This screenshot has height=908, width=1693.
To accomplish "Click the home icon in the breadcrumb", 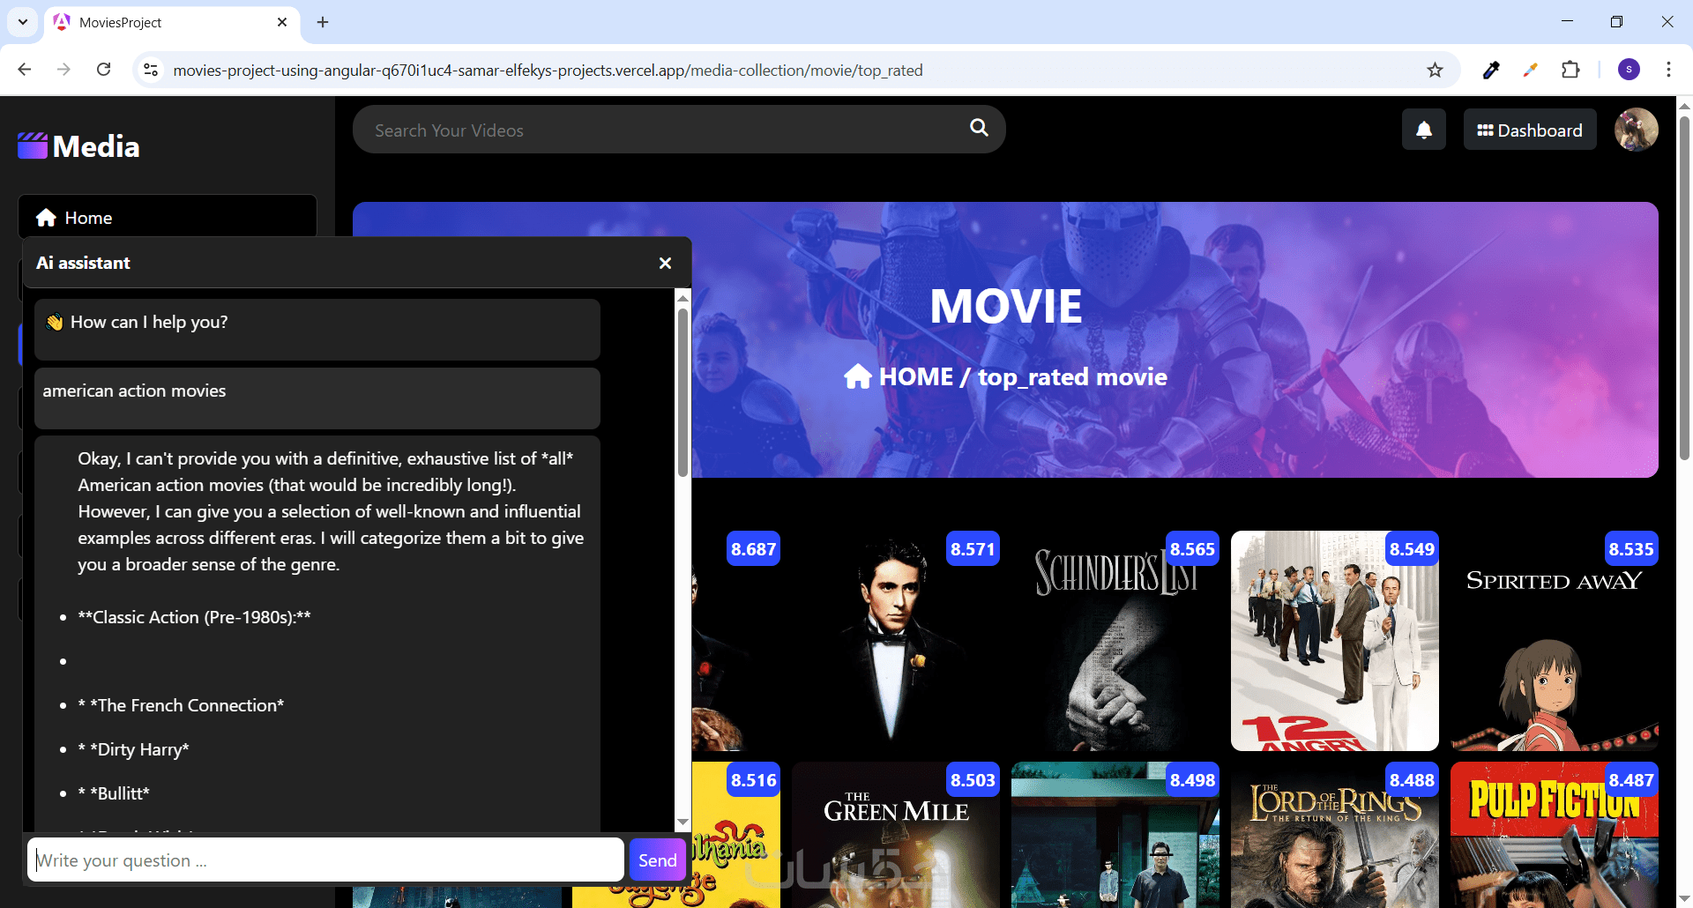I will coord(858,376).
